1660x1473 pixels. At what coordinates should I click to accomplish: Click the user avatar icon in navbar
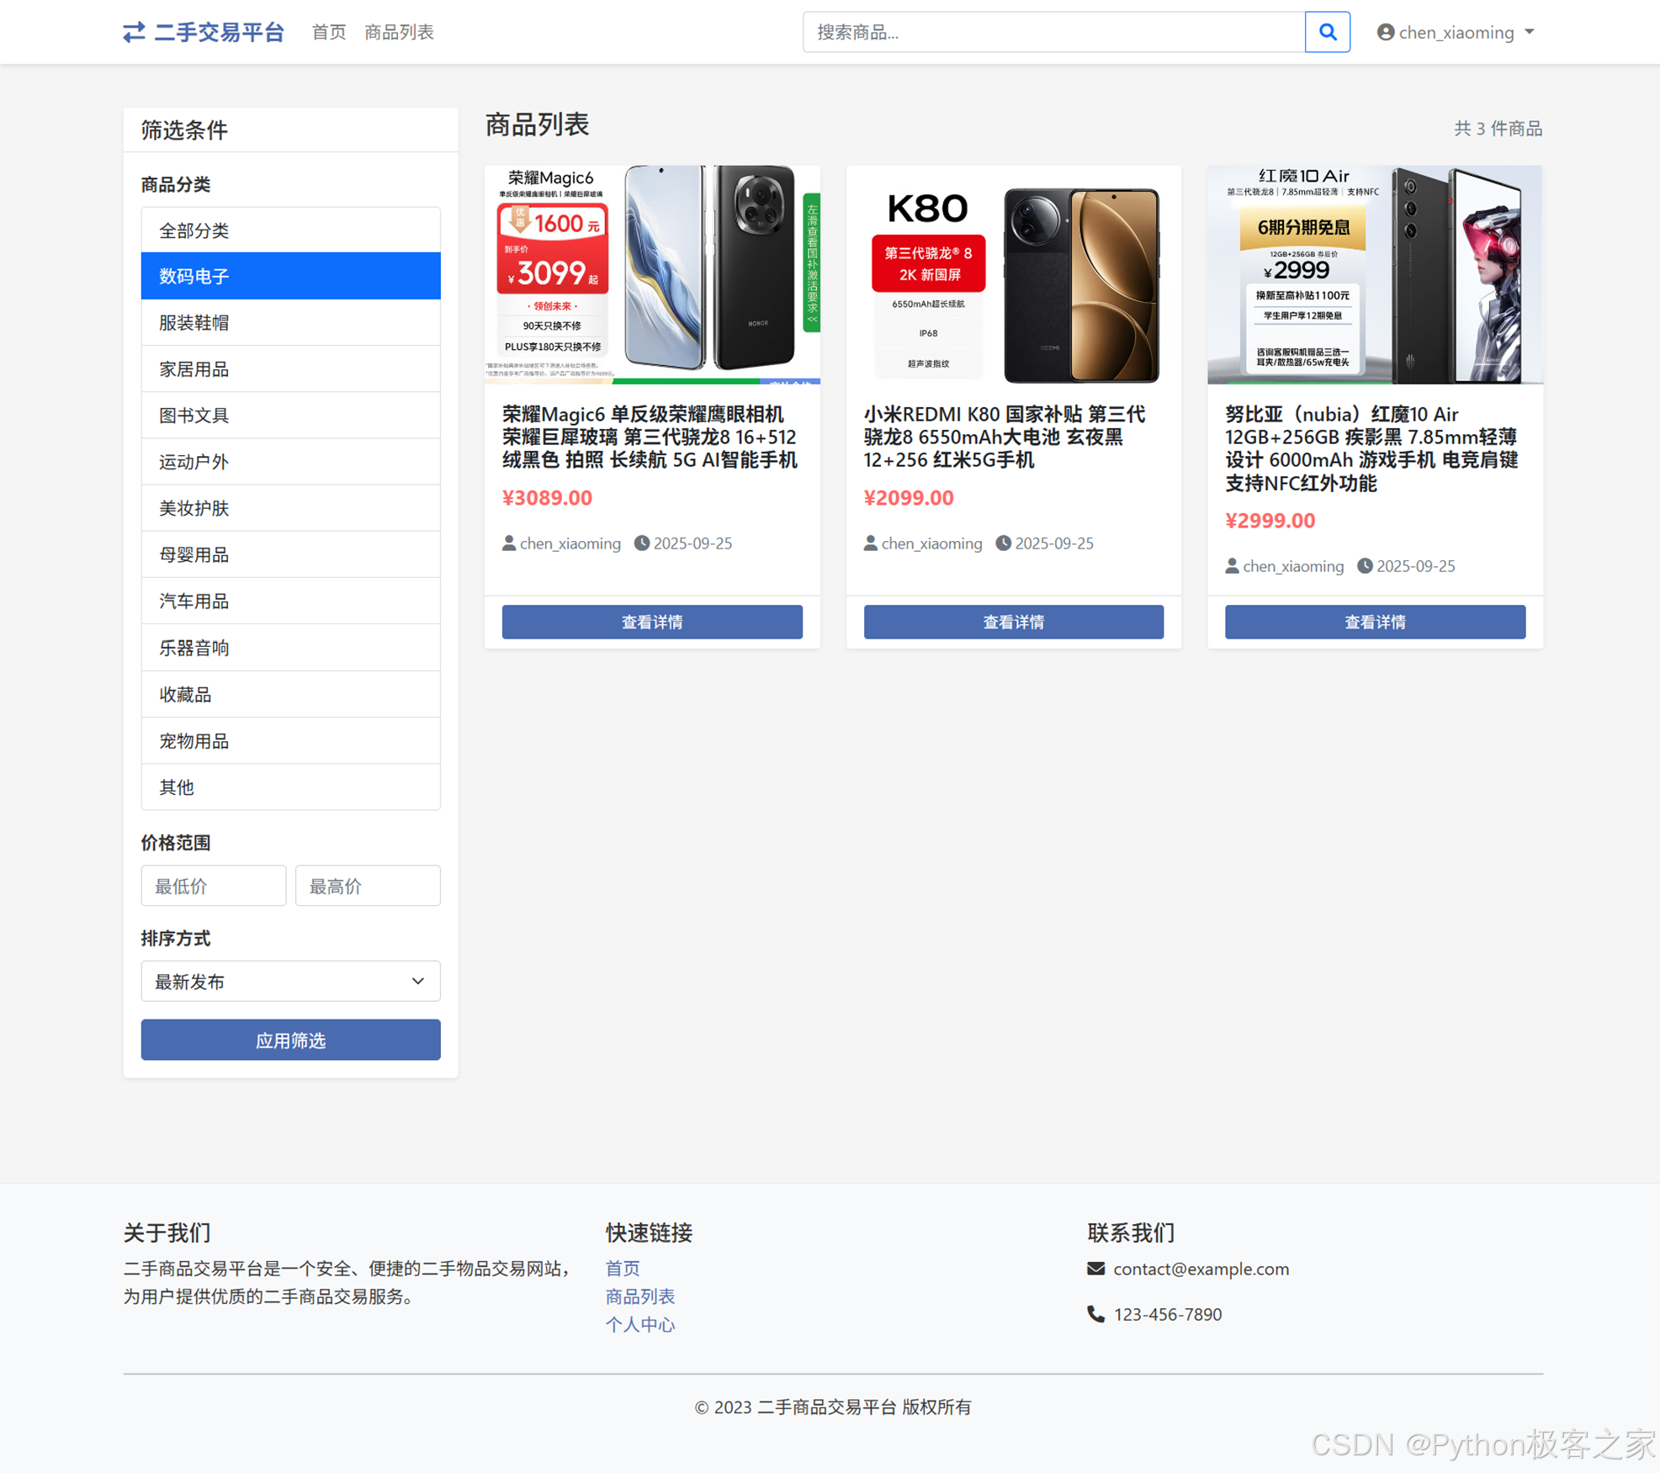point(1385,32)
